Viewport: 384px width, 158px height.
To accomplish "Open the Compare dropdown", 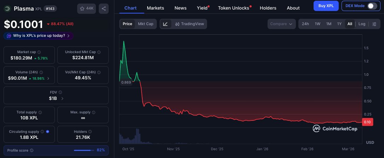I will pos(281,24).
